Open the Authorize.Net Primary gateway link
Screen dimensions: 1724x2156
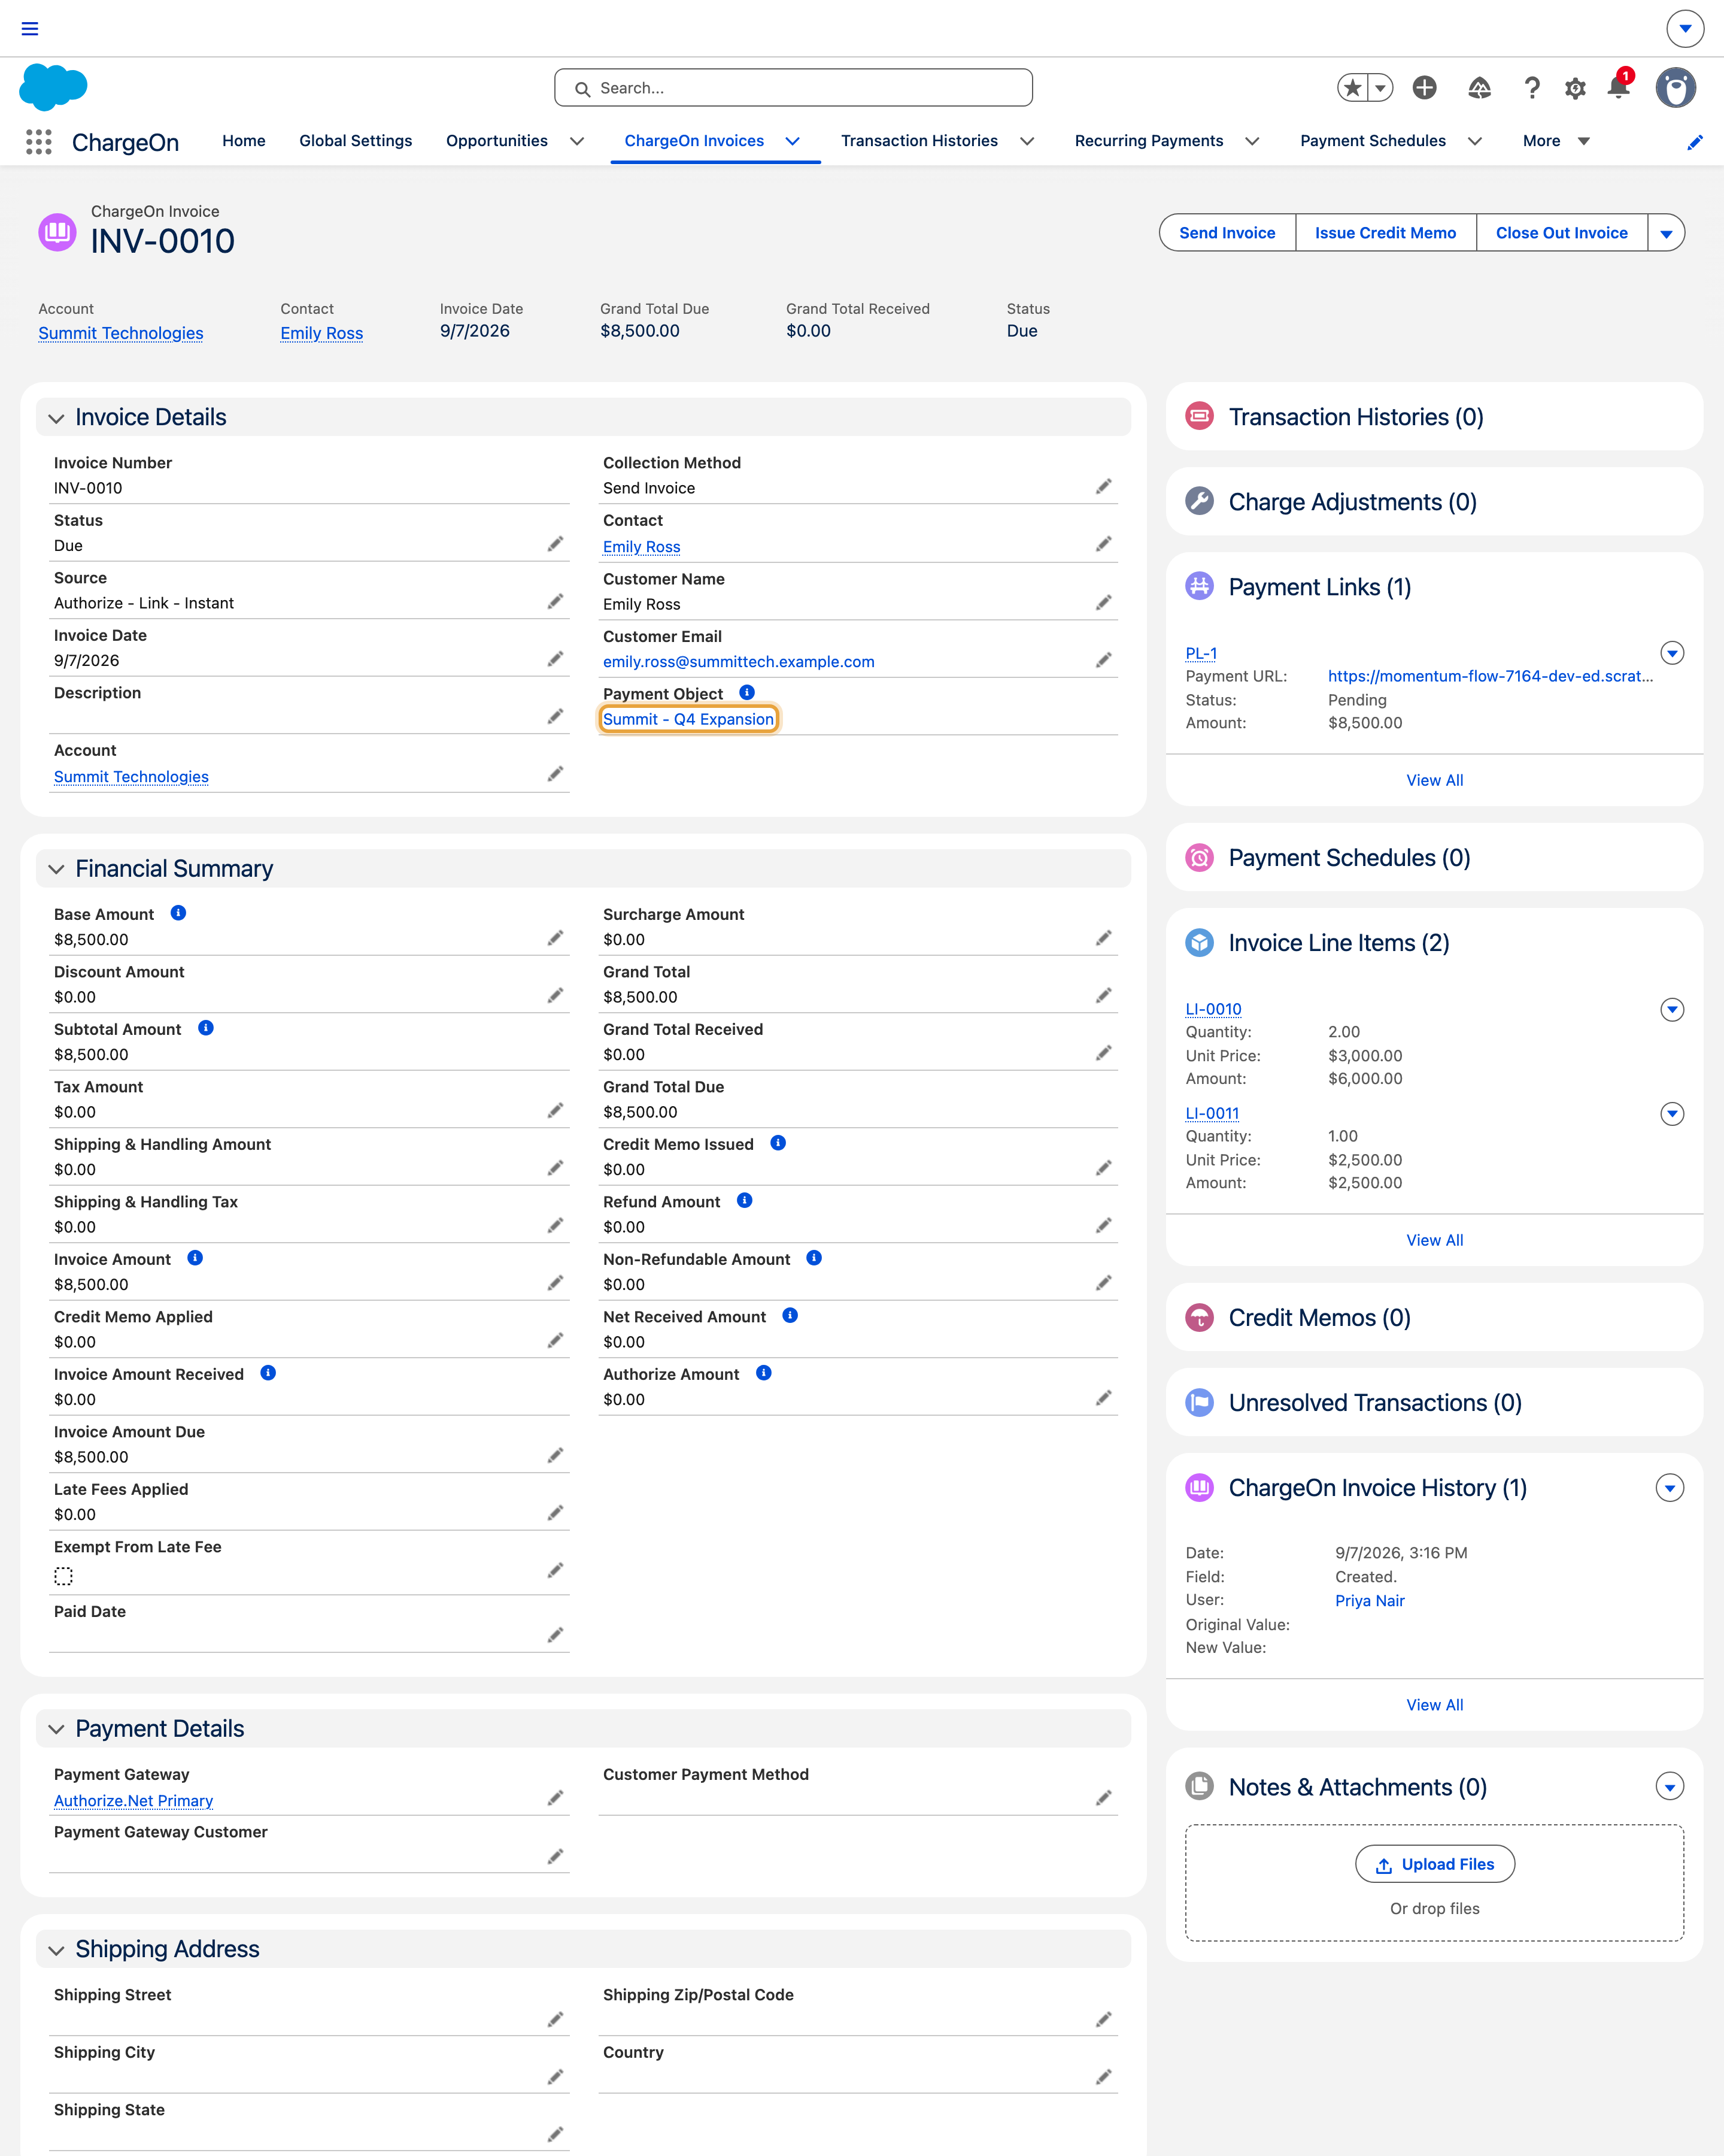point(133,1801)
